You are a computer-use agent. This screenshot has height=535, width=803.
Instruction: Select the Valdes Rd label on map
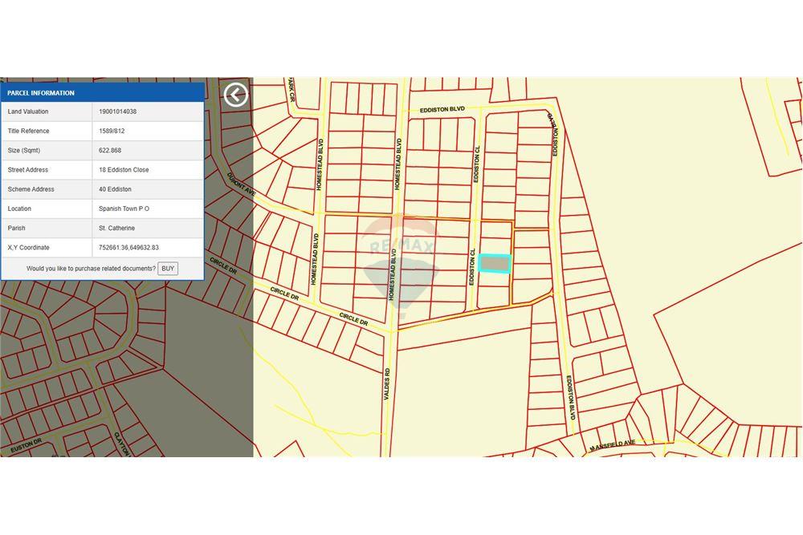coord(386,385)
